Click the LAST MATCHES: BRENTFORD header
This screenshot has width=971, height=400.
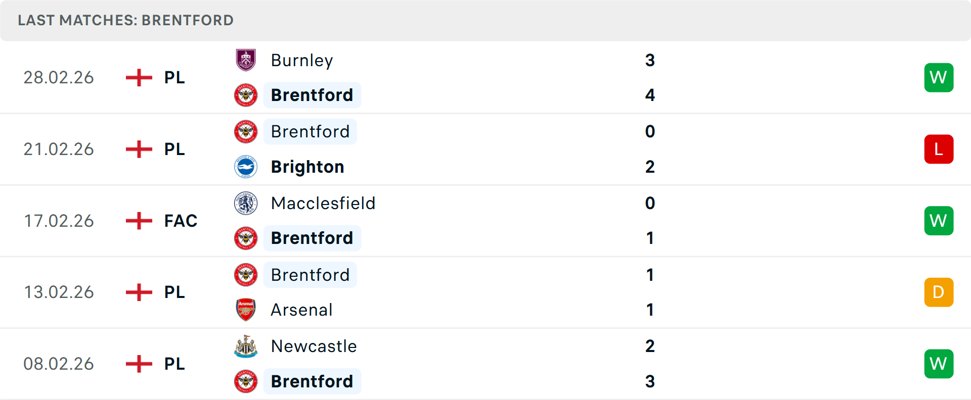tap(125, 20)
